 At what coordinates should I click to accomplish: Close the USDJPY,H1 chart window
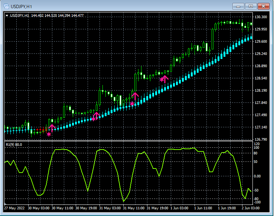(263, 6)
